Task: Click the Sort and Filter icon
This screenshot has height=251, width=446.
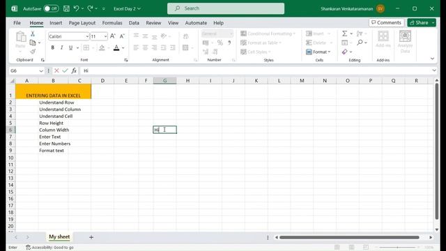Action: pyautogui.click(x=360, y=33)
